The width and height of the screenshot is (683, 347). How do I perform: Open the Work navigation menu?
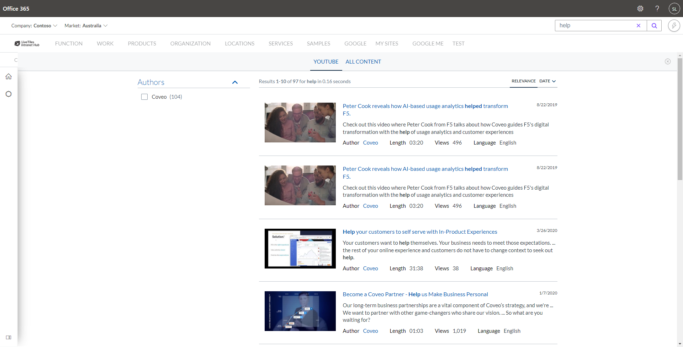coord(105,43)
